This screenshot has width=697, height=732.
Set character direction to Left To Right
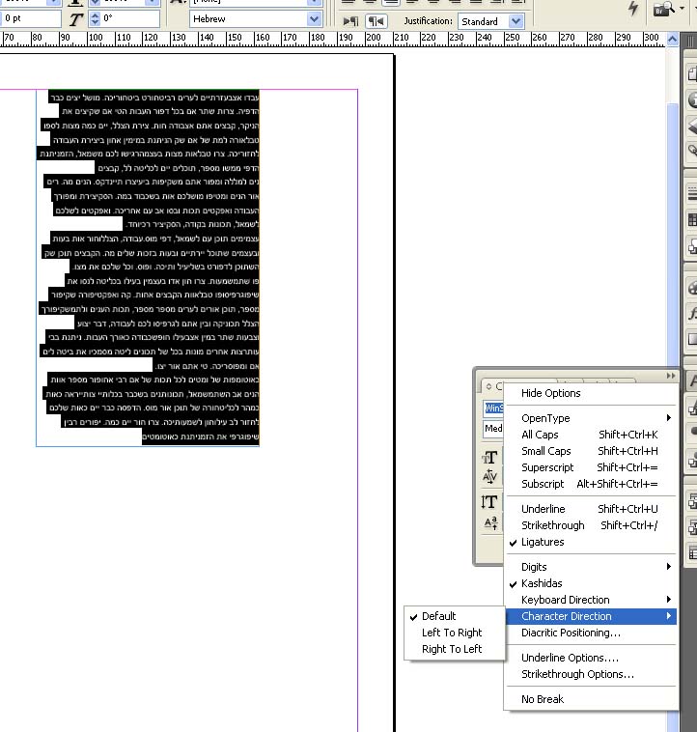pos(455,633)
